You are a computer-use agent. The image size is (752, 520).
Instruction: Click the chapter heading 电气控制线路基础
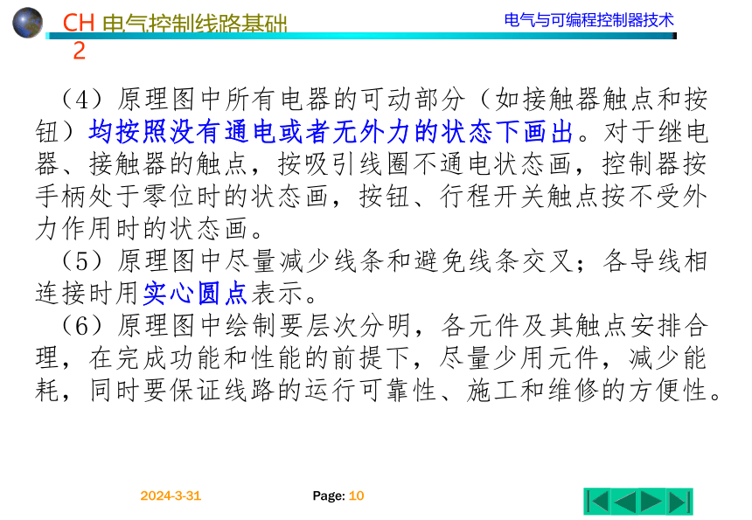(x=194, y=23)
